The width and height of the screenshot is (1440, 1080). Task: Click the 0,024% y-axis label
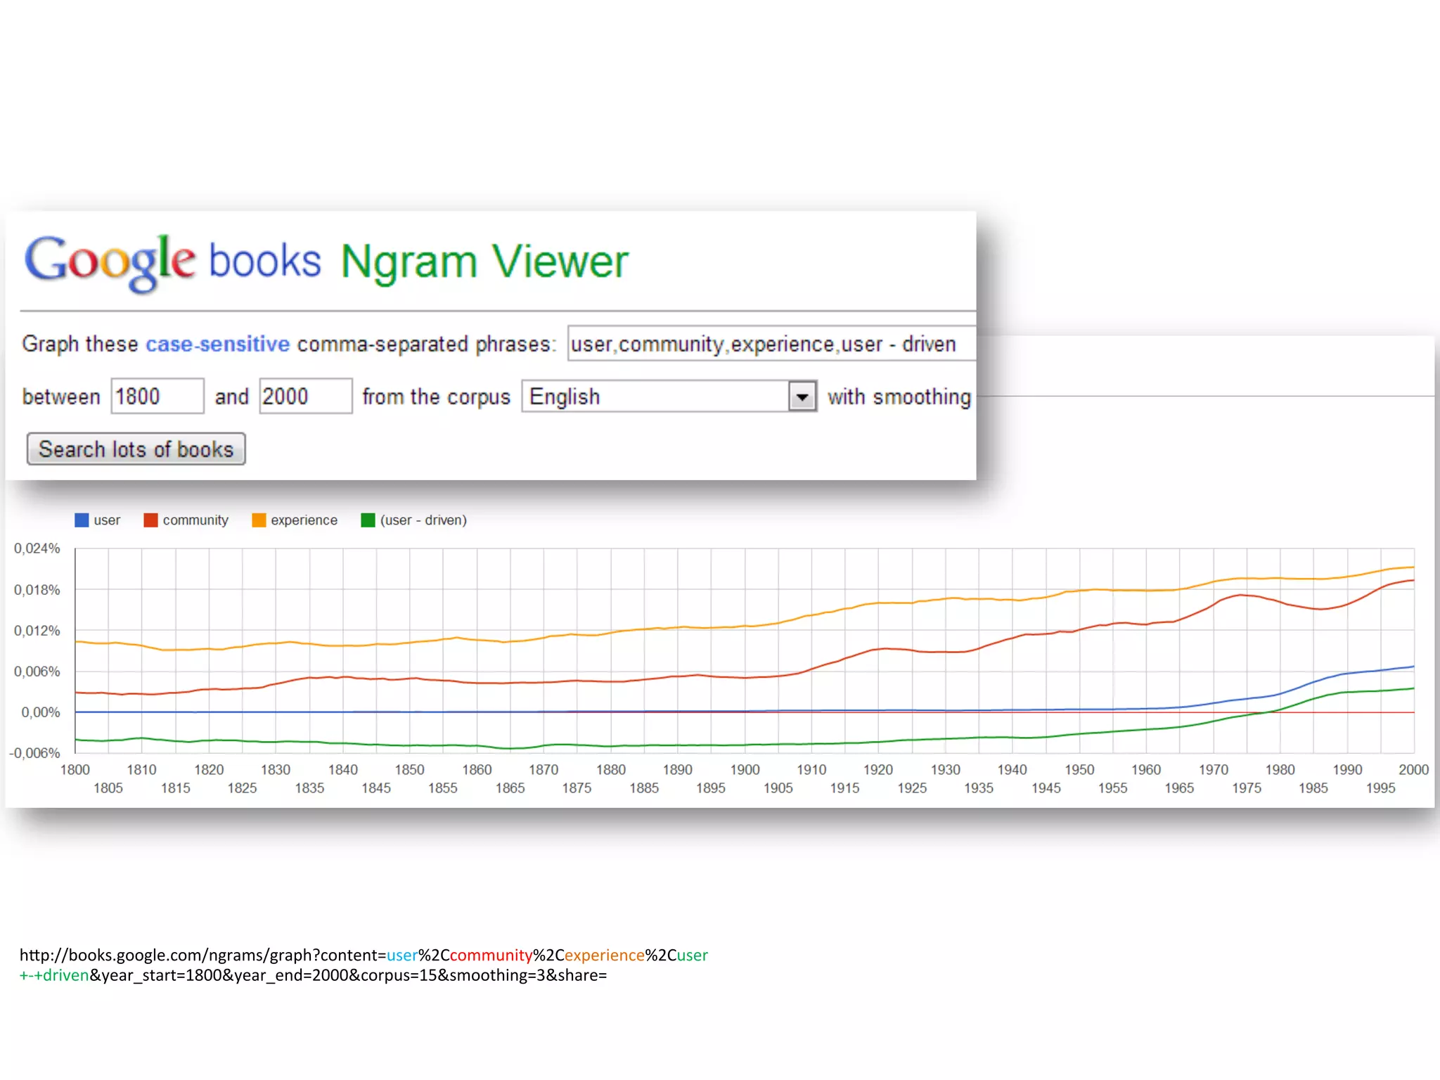tap(37, 548)
